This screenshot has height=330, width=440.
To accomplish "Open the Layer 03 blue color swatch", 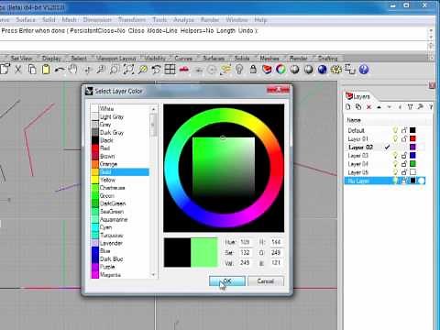I will pos(412,156).
